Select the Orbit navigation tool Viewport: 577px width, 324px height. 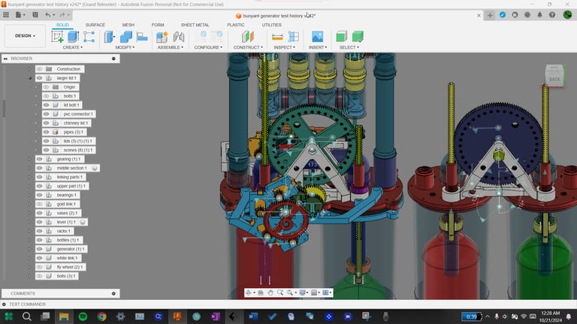point(249,292)
